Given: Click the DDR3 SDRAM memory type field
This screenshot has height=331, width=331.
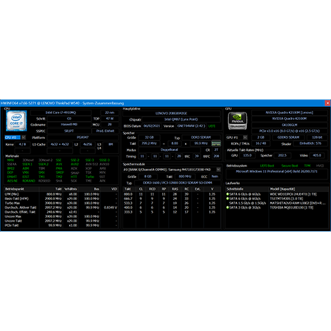Looking at the screenshot, I should pos(201,138).
